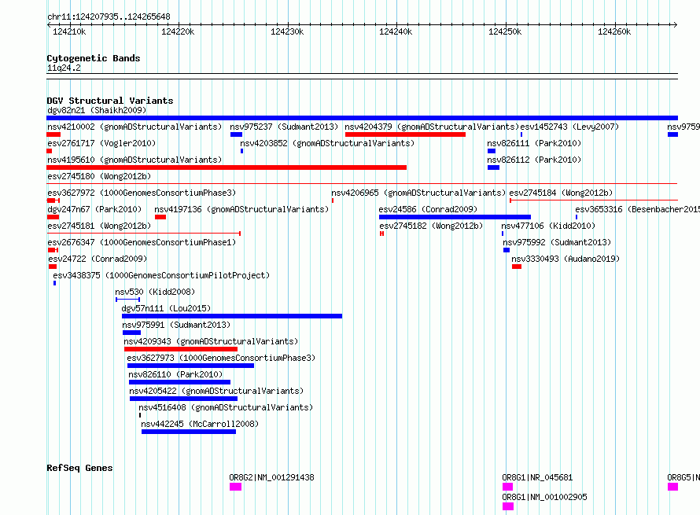Select the red nsv4209343 feature bar
Viewport: 700px width, 515px height.
click(181, 349)
